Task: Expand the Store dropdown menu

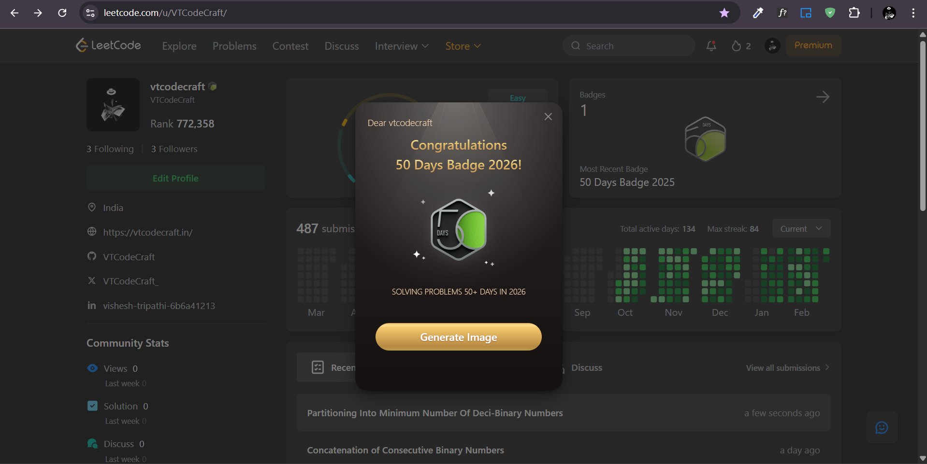Action: tap(463, 46)
